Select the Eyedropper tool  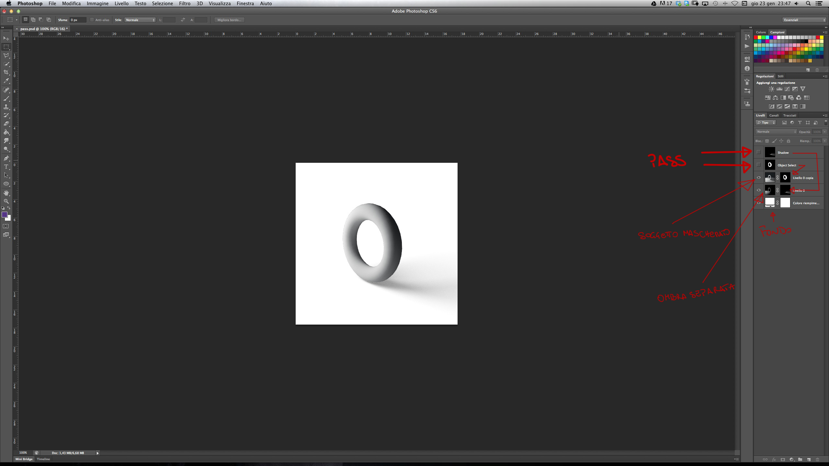pos(6,81)
